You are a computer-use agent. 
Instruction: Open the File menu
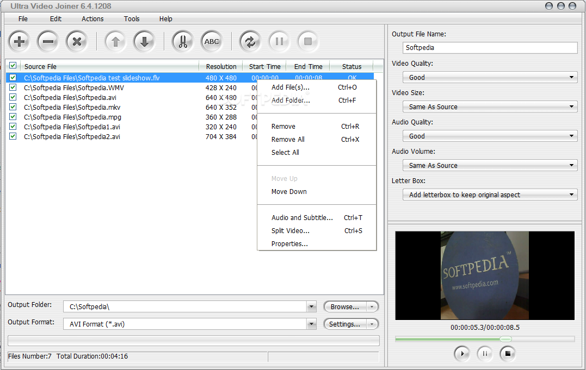[x=23, y=18]
